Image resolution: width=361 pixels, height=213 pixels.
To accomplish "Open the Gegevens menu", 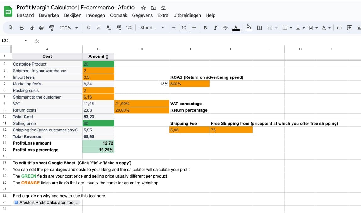I will (142, 15).
